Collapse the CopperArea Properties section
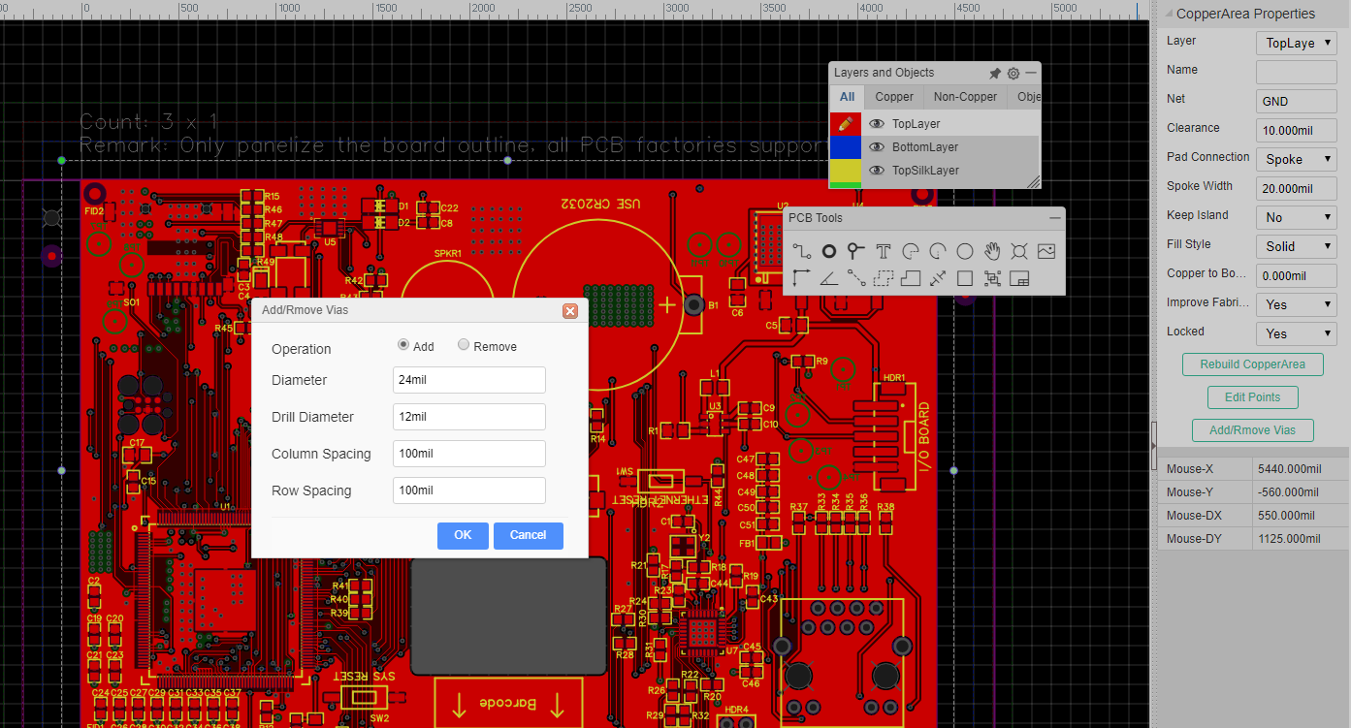Viewport: 1351px width, 728px height. (1168, 15)
